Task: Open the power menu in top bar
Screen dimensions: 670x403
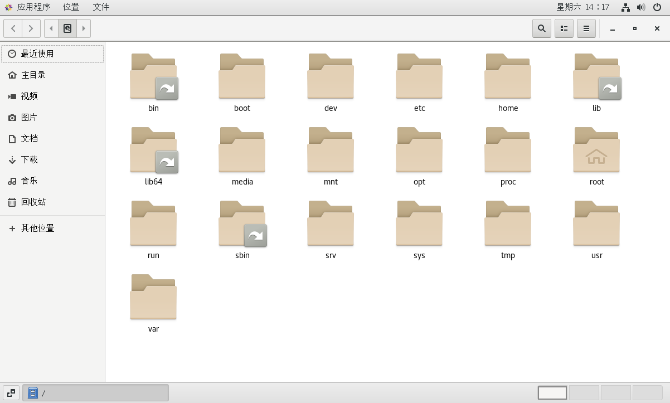Action: (x=657, y=7)
